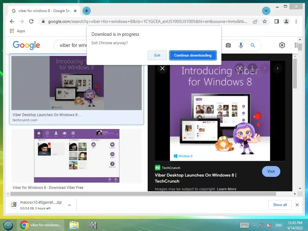308x231 pixels.
Task: Show hidden system tray icons
Action: 254,225
